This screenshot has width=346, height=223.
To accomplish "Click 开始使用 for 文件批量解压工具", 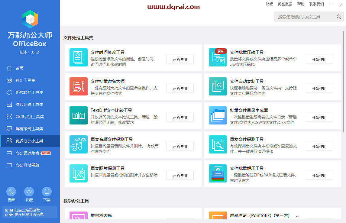I will (x=319, y=175).
